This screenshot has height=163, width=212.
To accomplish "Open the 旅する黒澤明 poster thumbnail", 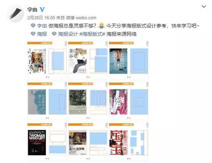I will [x=88, y=142].
